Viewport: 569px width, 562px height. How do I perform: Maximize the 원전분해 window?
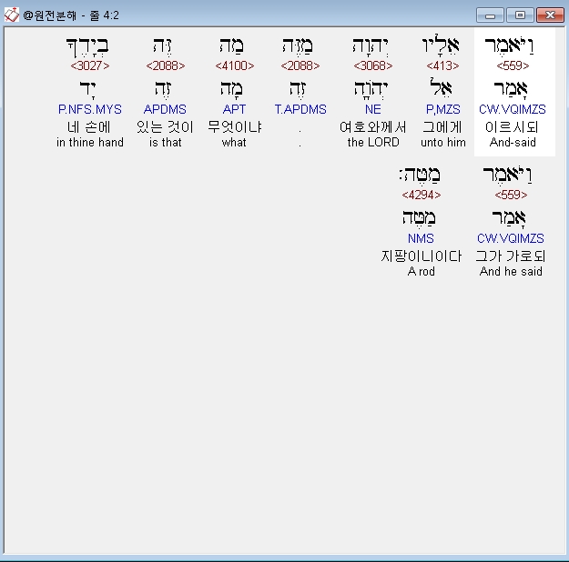520,15
